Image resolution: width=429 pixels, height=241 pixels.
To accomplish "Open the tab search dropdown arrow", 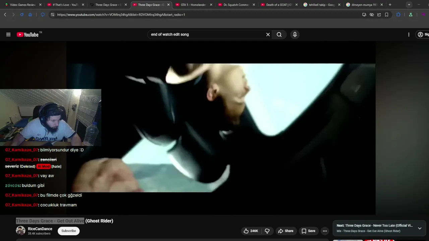I will 409,5.
